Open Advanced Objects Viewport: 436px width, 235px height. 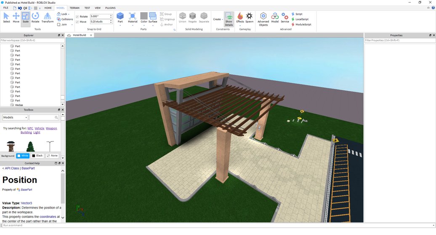tap(263, 19)
